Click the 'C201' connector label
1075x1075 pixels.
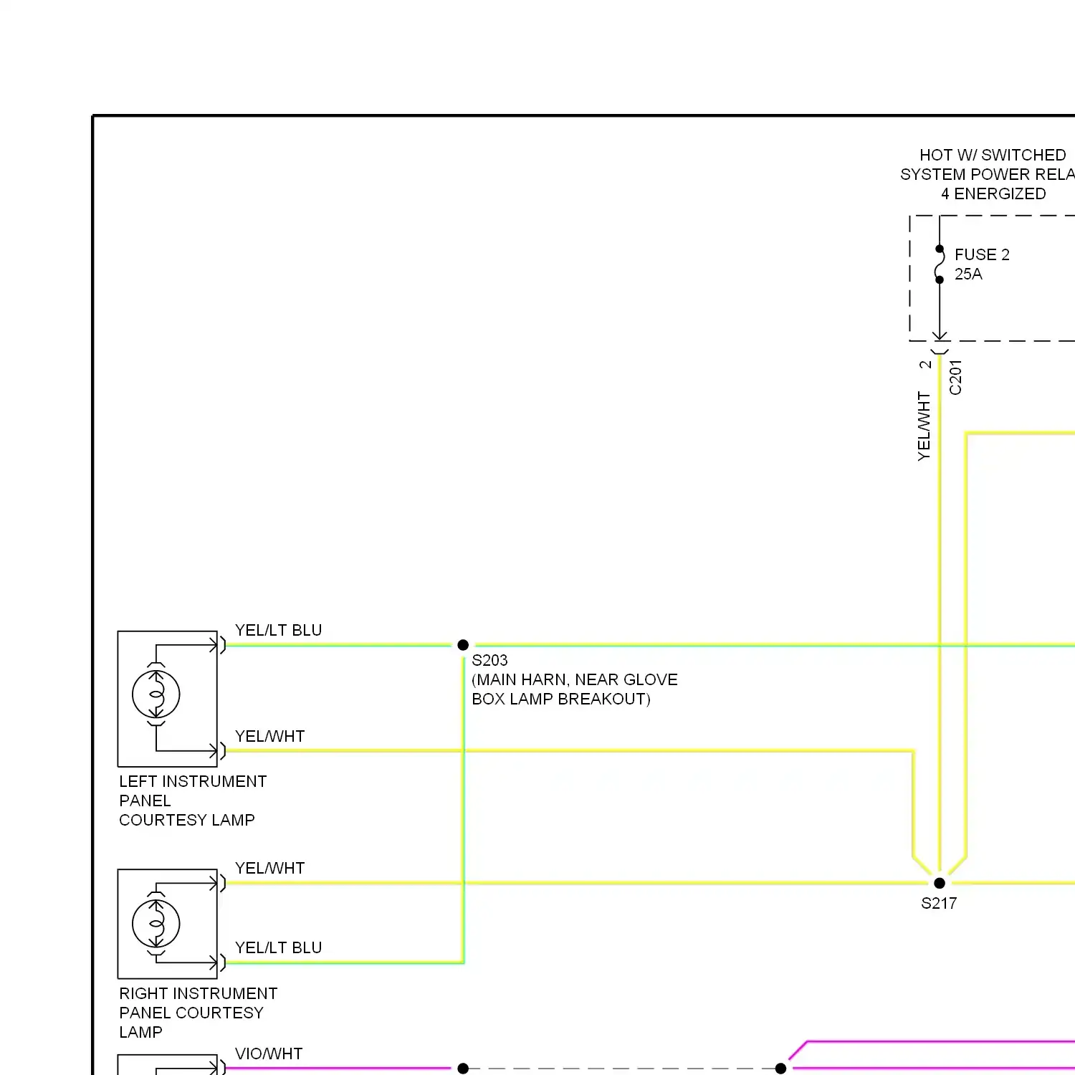tap(955, 378)
